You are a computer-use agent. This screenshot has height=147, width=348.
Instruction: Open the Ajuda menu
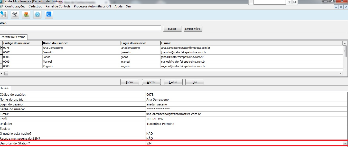tap(118, 6)
